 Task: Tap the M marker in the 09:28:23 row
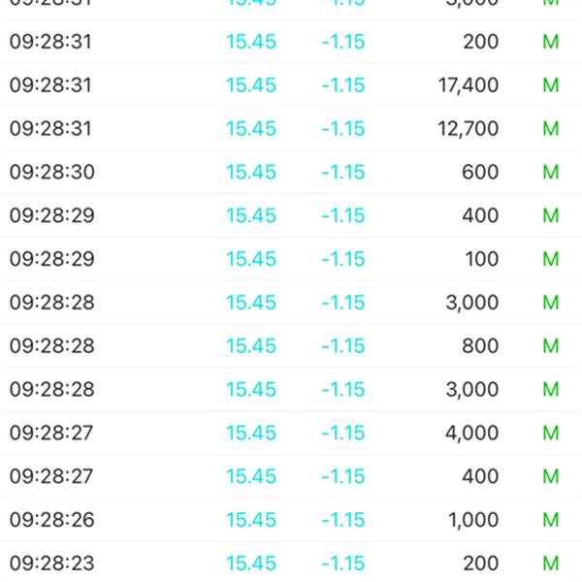coord(551,564)
